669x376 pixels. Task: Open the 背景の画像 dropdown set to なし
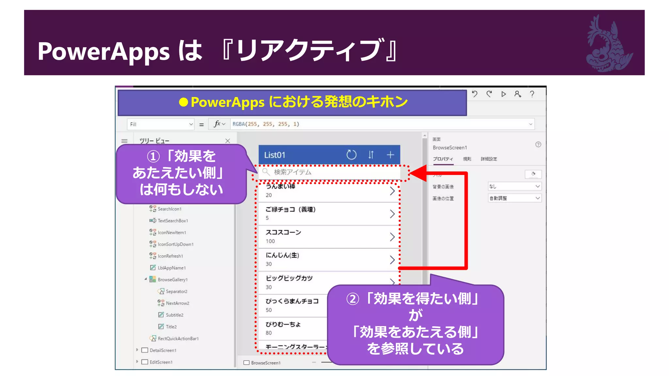point(514,186)
